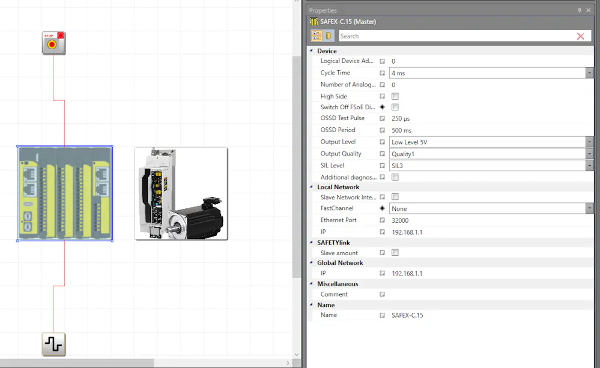This screenshot has height=368, width=600.
Task: Click the marker icon beside Cycle Time
Action: point(382,73)
